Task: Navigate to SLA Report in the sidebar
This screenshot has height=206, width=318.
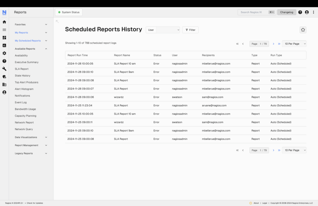Action: pyautogui.click(x=22, y=69)
